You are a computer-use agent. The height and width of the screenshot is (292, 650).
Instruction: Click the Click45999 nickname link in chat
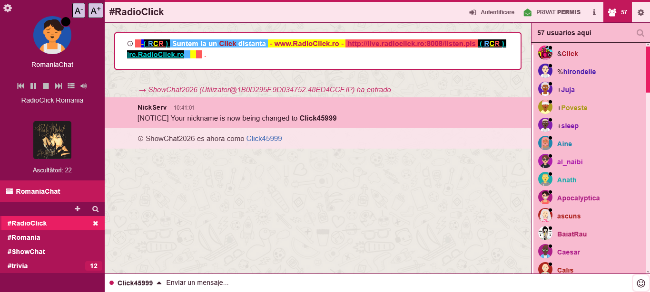click(x=264, y=139)
